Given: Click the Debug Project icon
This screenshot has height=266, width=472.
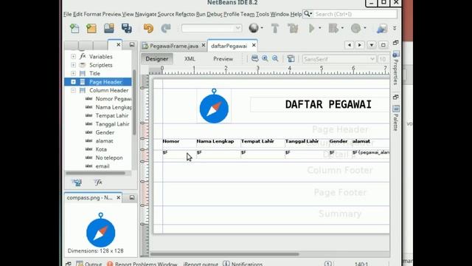Looking at the screenshot, I should tap(333, 28).
